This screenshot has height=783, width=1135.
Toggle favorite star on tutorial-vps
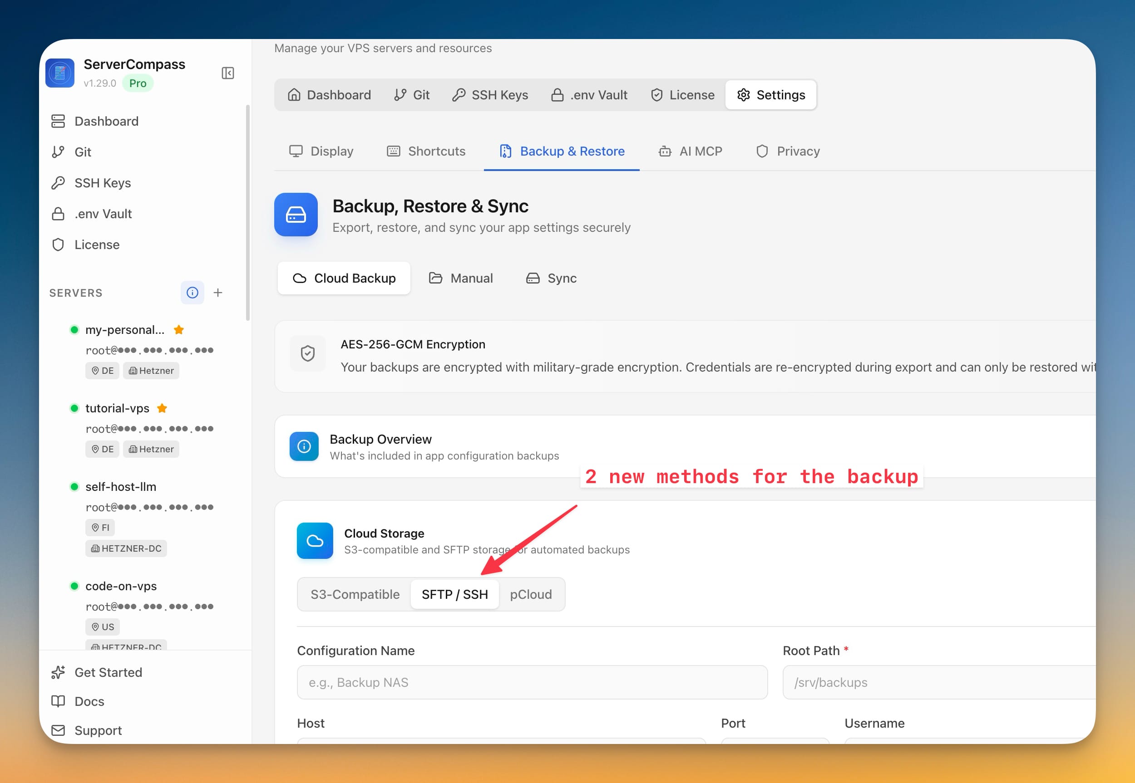click(x=162, y=408)
